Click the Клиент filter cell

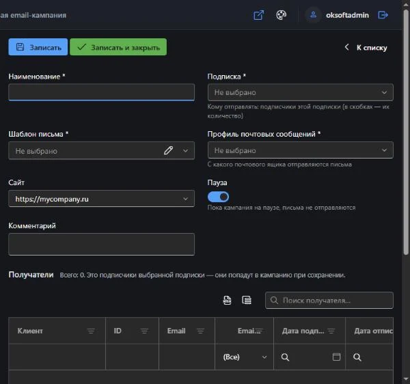[x=57, y=357]
